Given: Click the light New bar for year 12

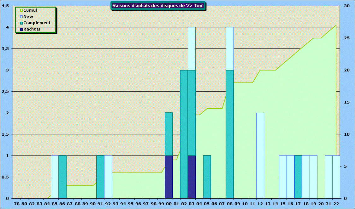Looking at the screenshot, I should coord(260,155).
